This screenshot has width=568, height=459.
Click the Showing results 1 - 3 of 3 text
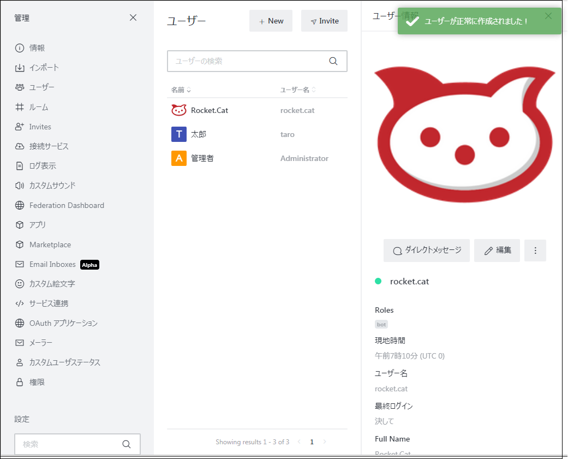tap(253, 442)
